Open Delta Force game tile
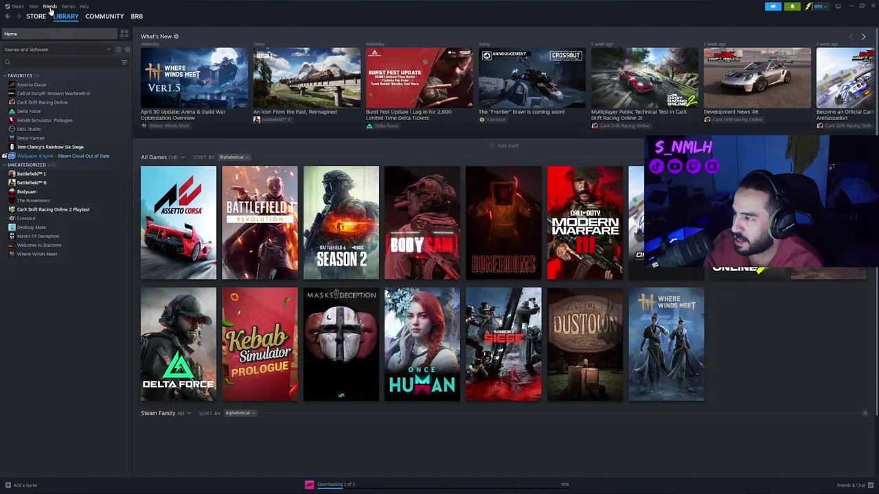 (179, 344)
